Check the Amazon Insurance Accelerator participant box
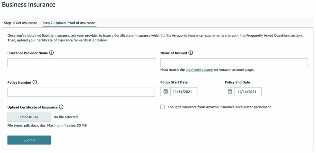Image resolution: width=316 pixels, height=153 pixels. click(162, 107)
